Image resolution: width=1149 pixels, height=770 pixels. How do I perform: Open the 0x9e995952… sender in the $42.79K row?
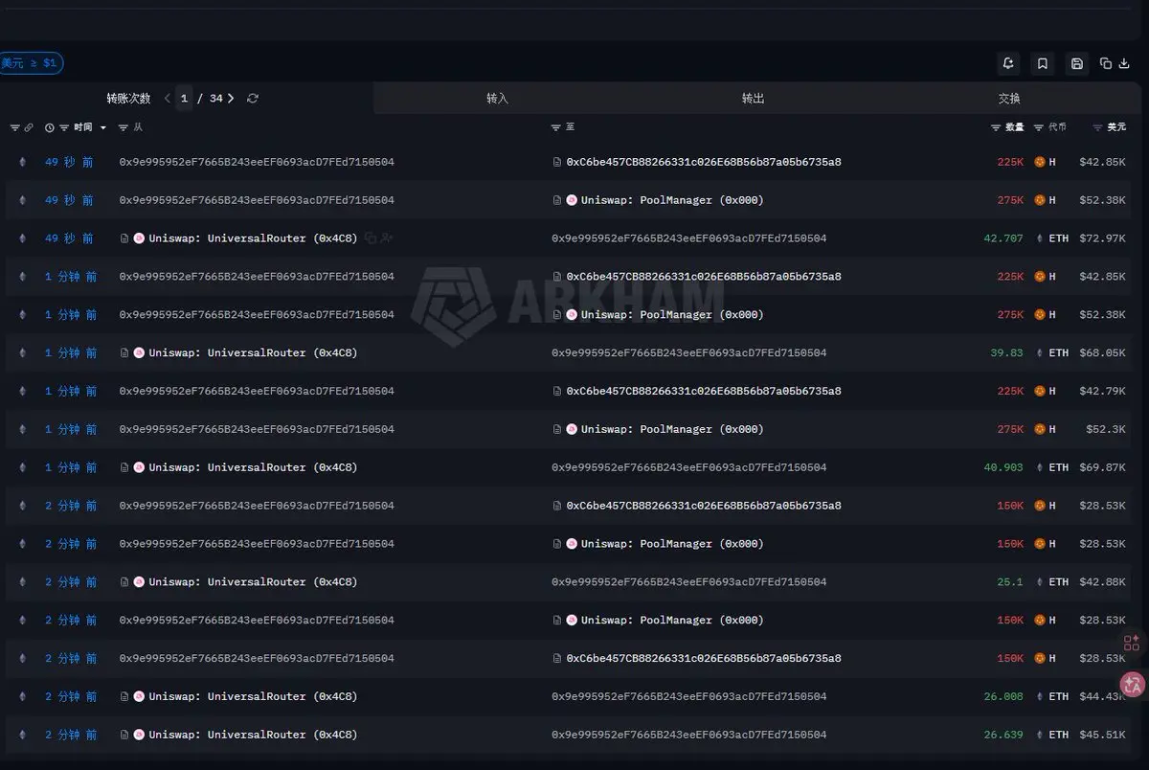point(257,392)
